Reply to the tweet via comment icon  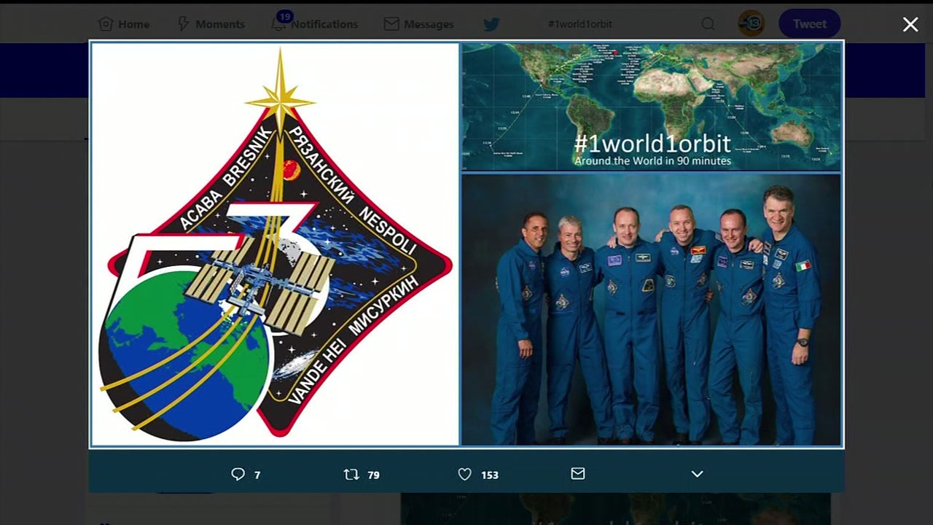pos(238,474)
